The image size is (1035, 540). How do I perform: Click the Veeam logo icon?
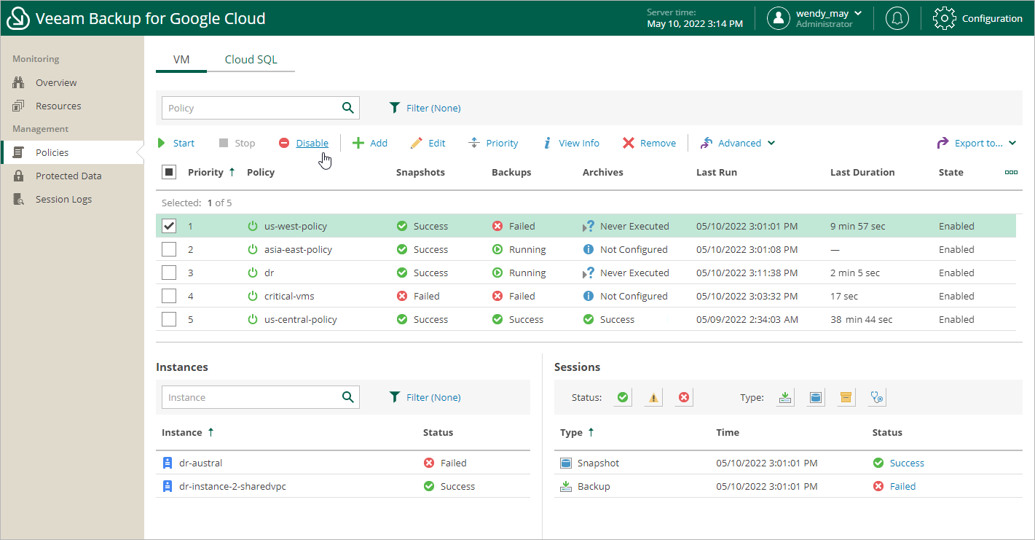click(x=17, y=18)
